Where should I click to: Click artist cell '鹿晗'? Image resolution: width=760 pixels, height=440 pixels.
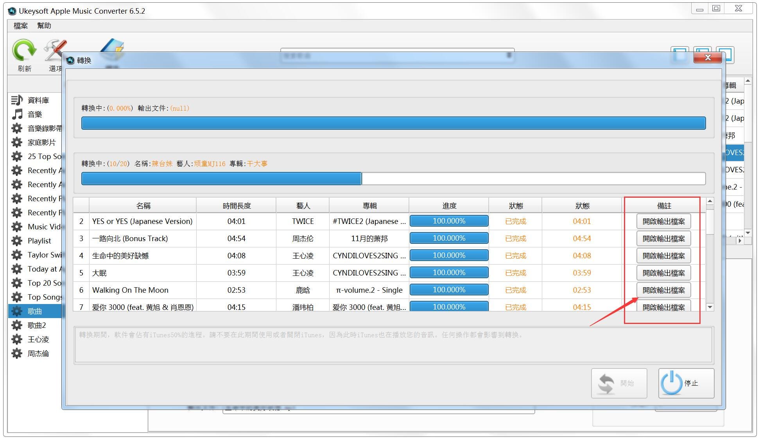click(303, 290)
